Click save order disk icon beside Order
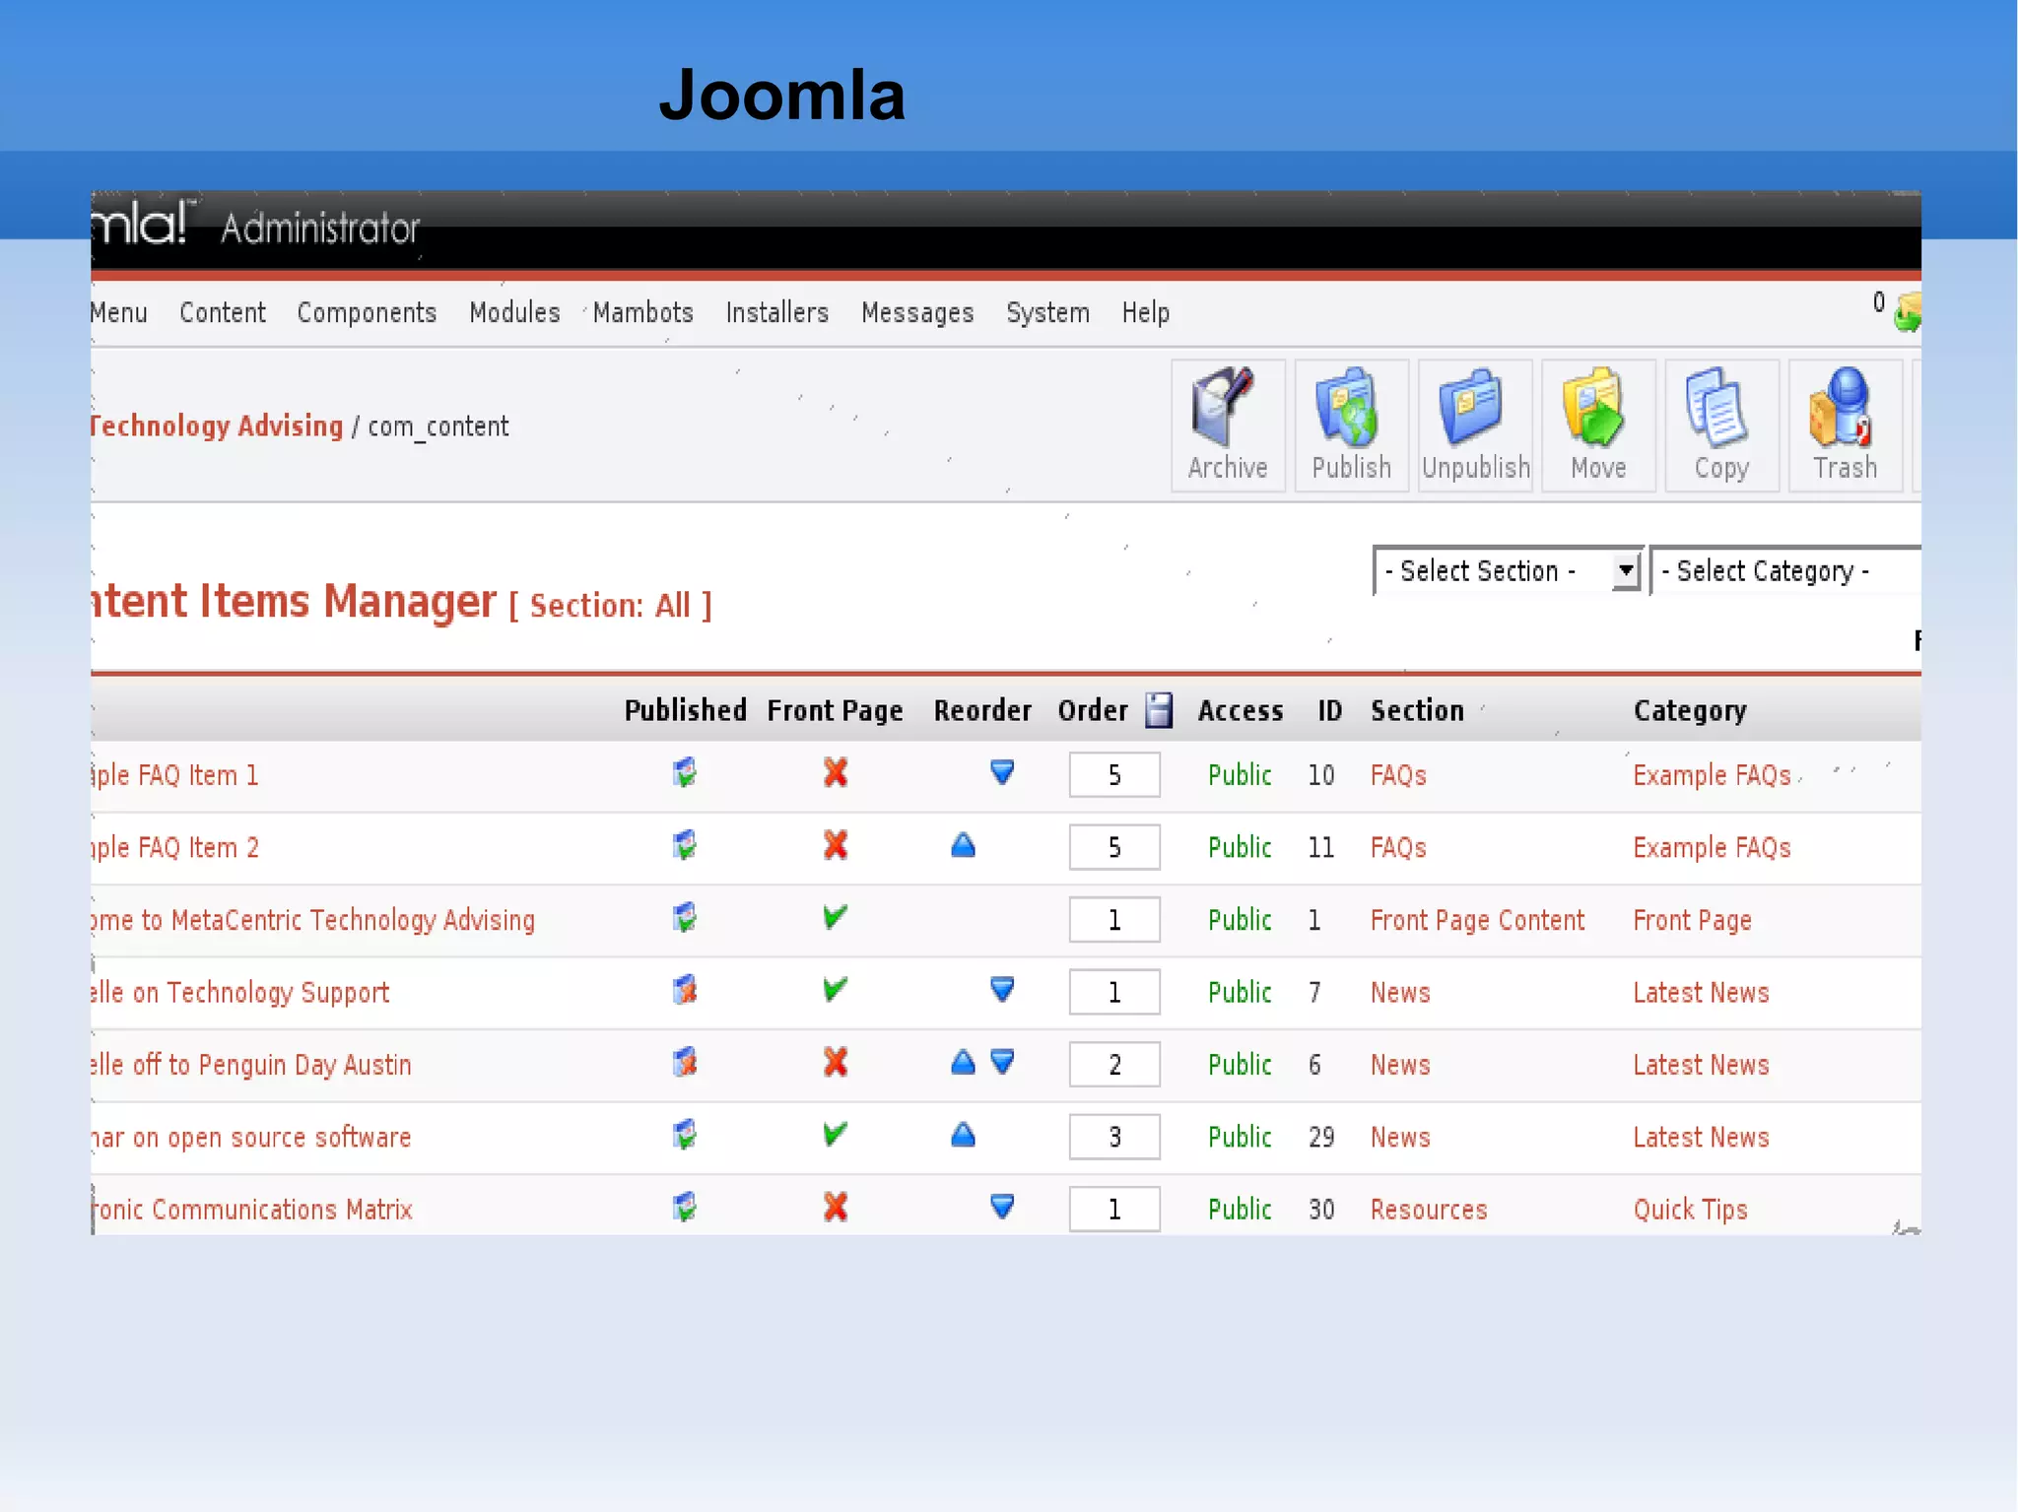Viewport: 2018px width, 1512px height. (1159, 710)
